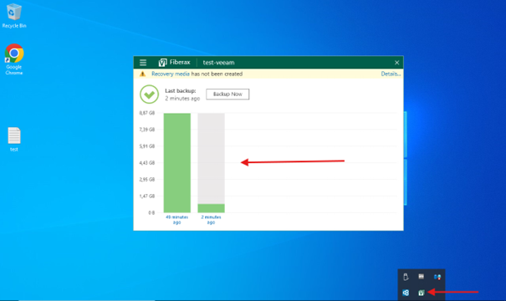
Task: Open the 2 minutes ago chart label
Action: tap(211, 220)
